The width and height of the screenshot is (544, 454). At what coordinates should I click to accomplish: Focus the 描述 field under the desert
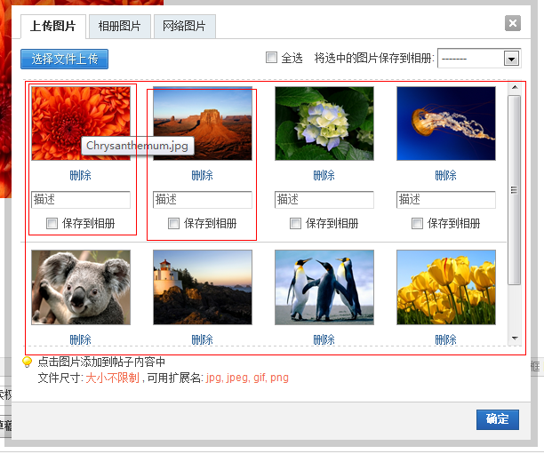203,200
